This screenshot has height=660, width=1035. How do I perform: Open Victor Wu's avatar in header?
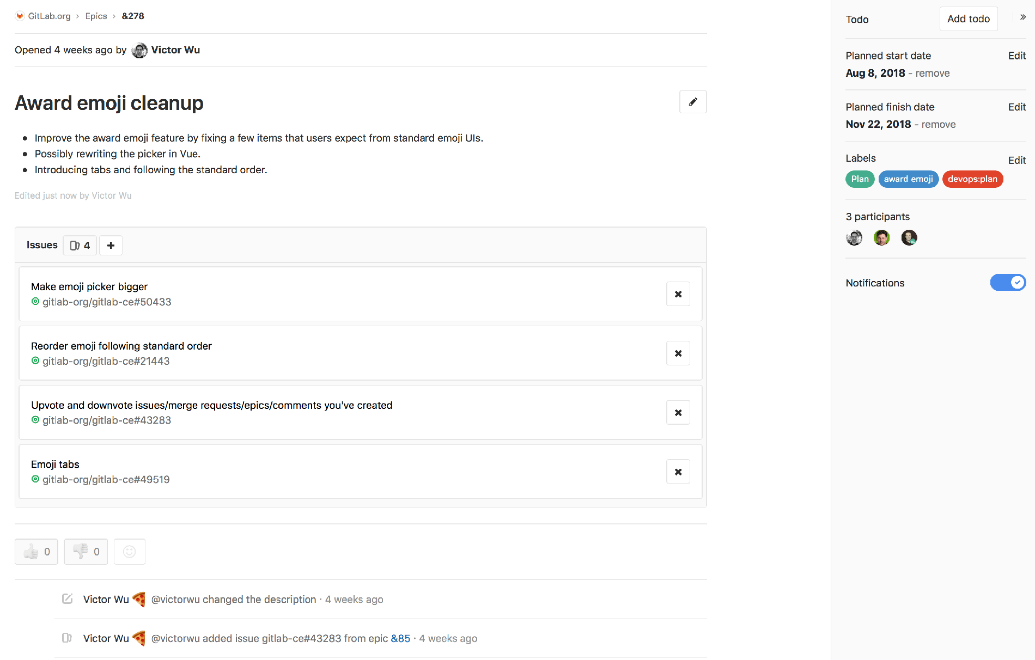pos(139,50)
